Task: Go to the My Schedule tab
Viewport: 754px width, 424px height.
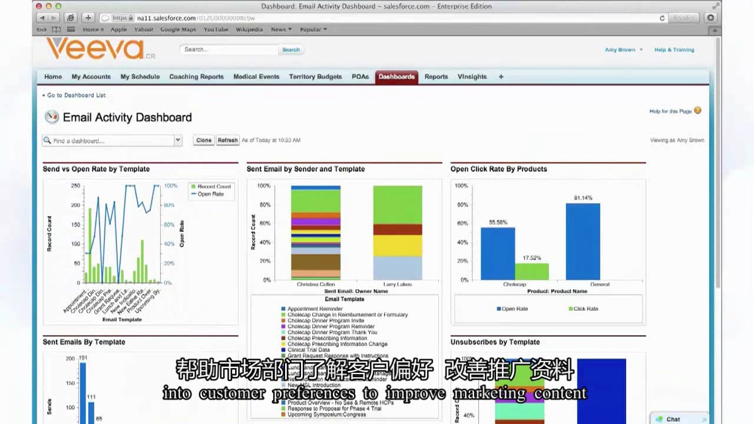Action: point(140,77)
